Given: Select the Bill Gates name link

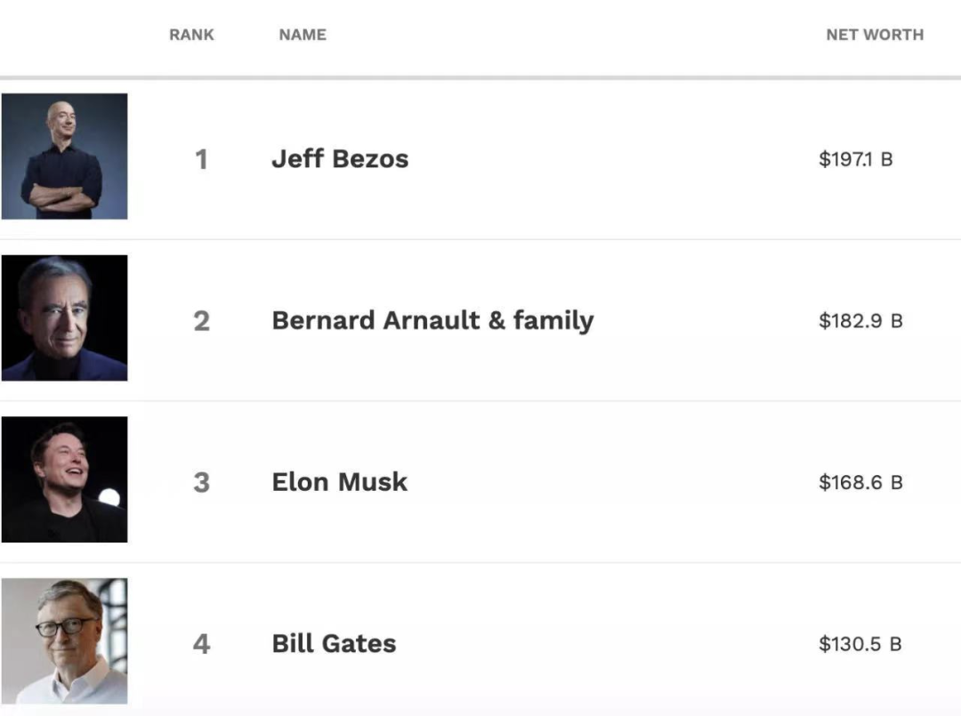Looking at the screenshot, I should (334, 643).
